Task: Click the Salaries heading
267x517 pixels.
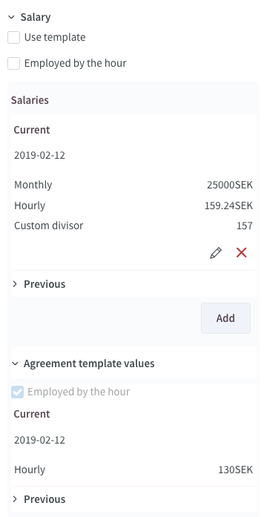Action: pyautogui.click(x=30, y=100)
